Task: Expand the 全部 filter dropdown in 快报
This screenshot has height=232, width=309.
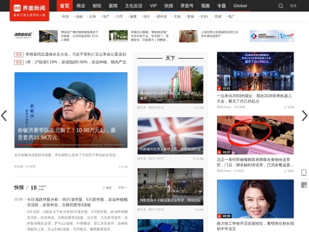Action: (122, 188)
